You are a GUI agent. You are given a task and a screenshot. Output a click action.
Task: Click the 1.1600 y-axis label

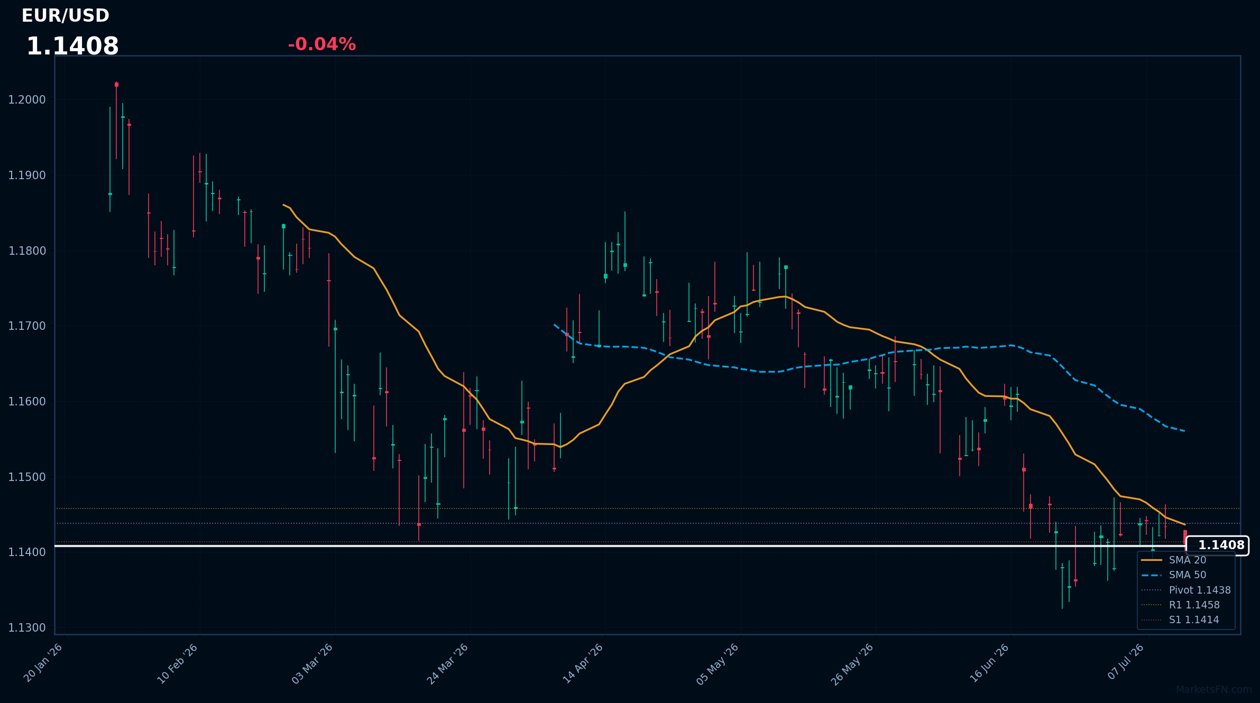coord(27,402)
